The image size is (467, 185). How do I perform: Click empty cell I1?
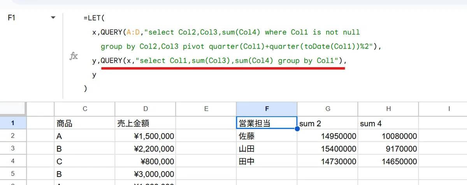click(x=443, y=124)
